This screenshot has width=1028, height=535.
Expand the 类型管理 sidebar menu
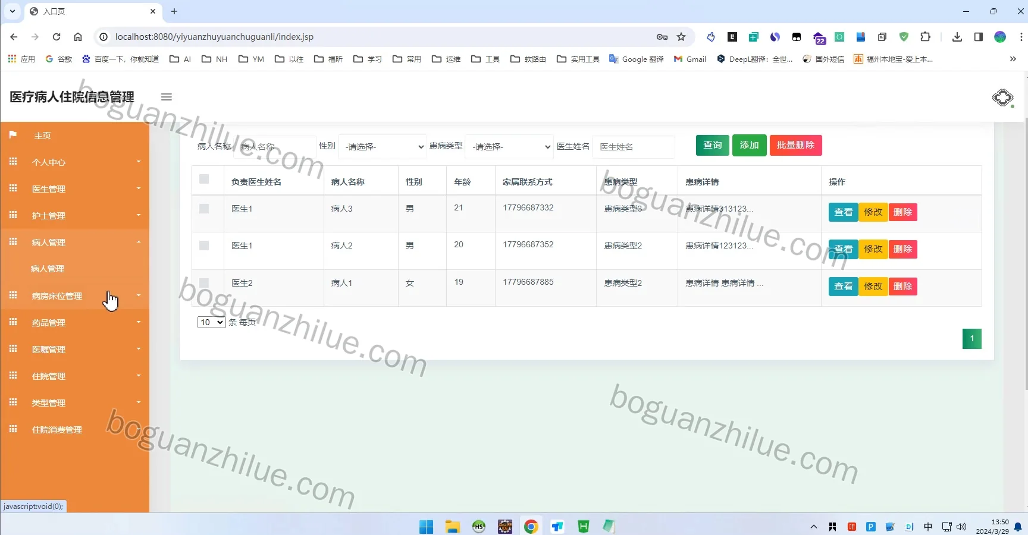click(x=74, y=402)
